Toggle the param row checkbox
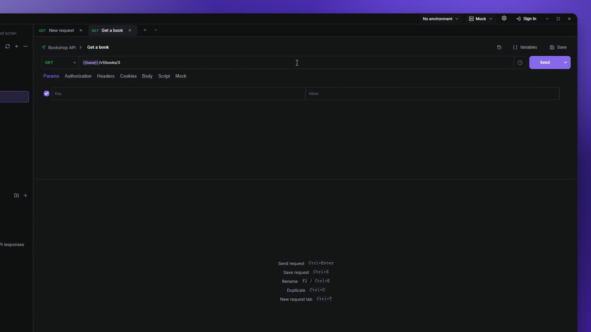 (x=47, y=93)
